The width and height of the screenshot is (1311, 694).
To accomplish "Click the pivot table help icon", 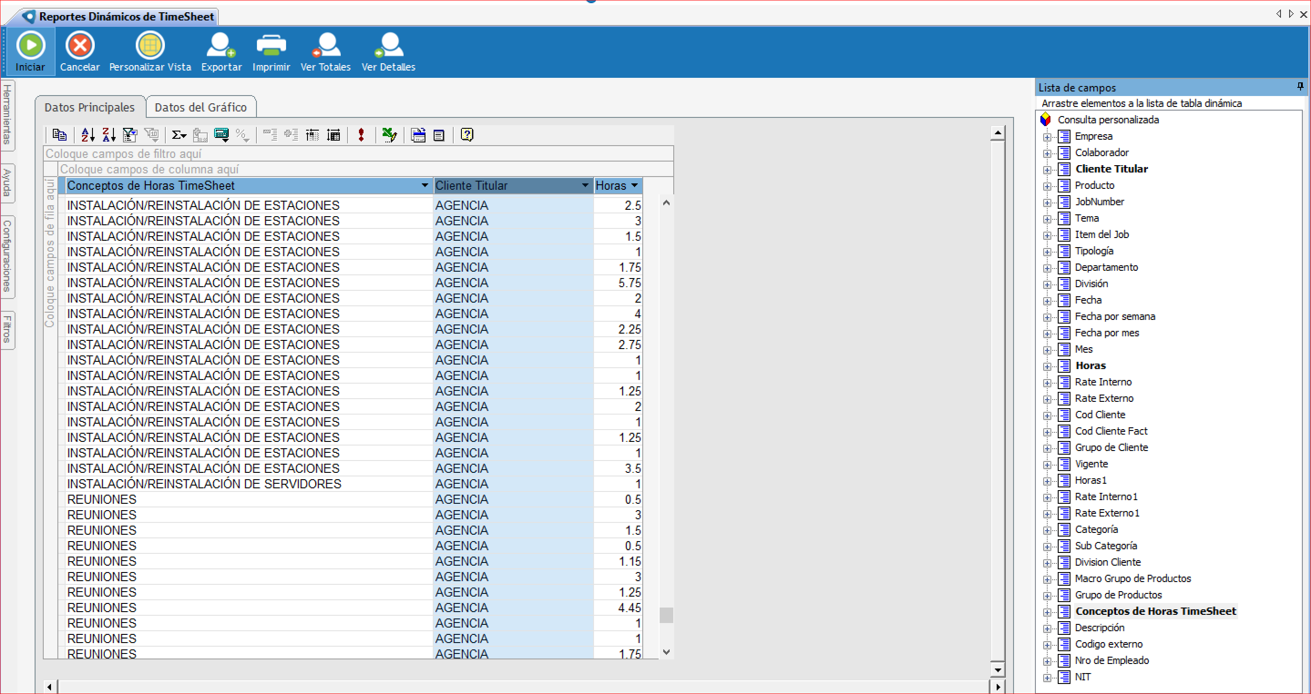I will pyautogui.click(x=467, y=135).
